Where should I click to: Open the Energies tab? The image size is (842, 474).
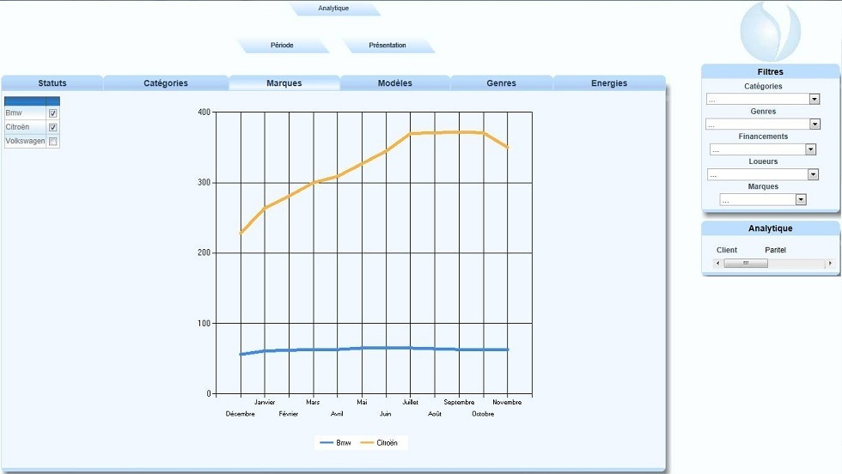609,83
